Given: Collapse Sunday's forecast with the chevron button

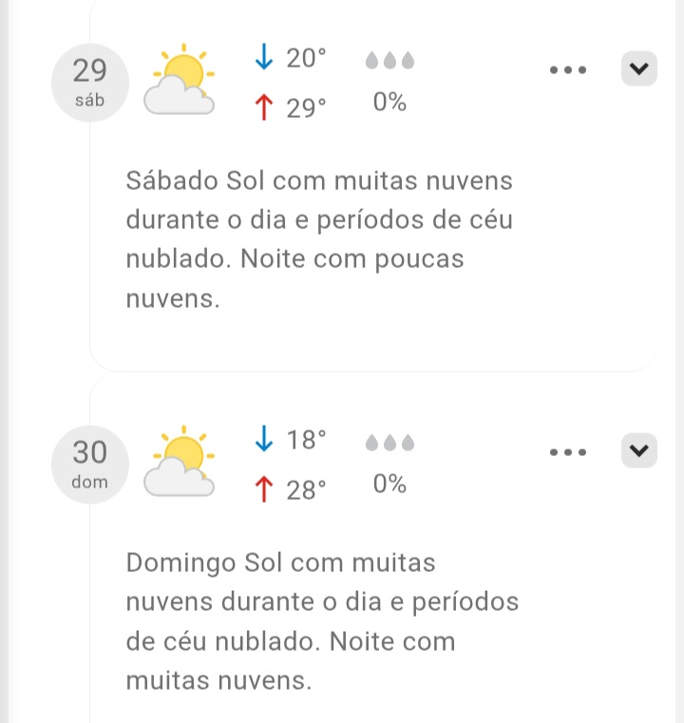Looking at the screenshot, I should click(x=639, y=450).
